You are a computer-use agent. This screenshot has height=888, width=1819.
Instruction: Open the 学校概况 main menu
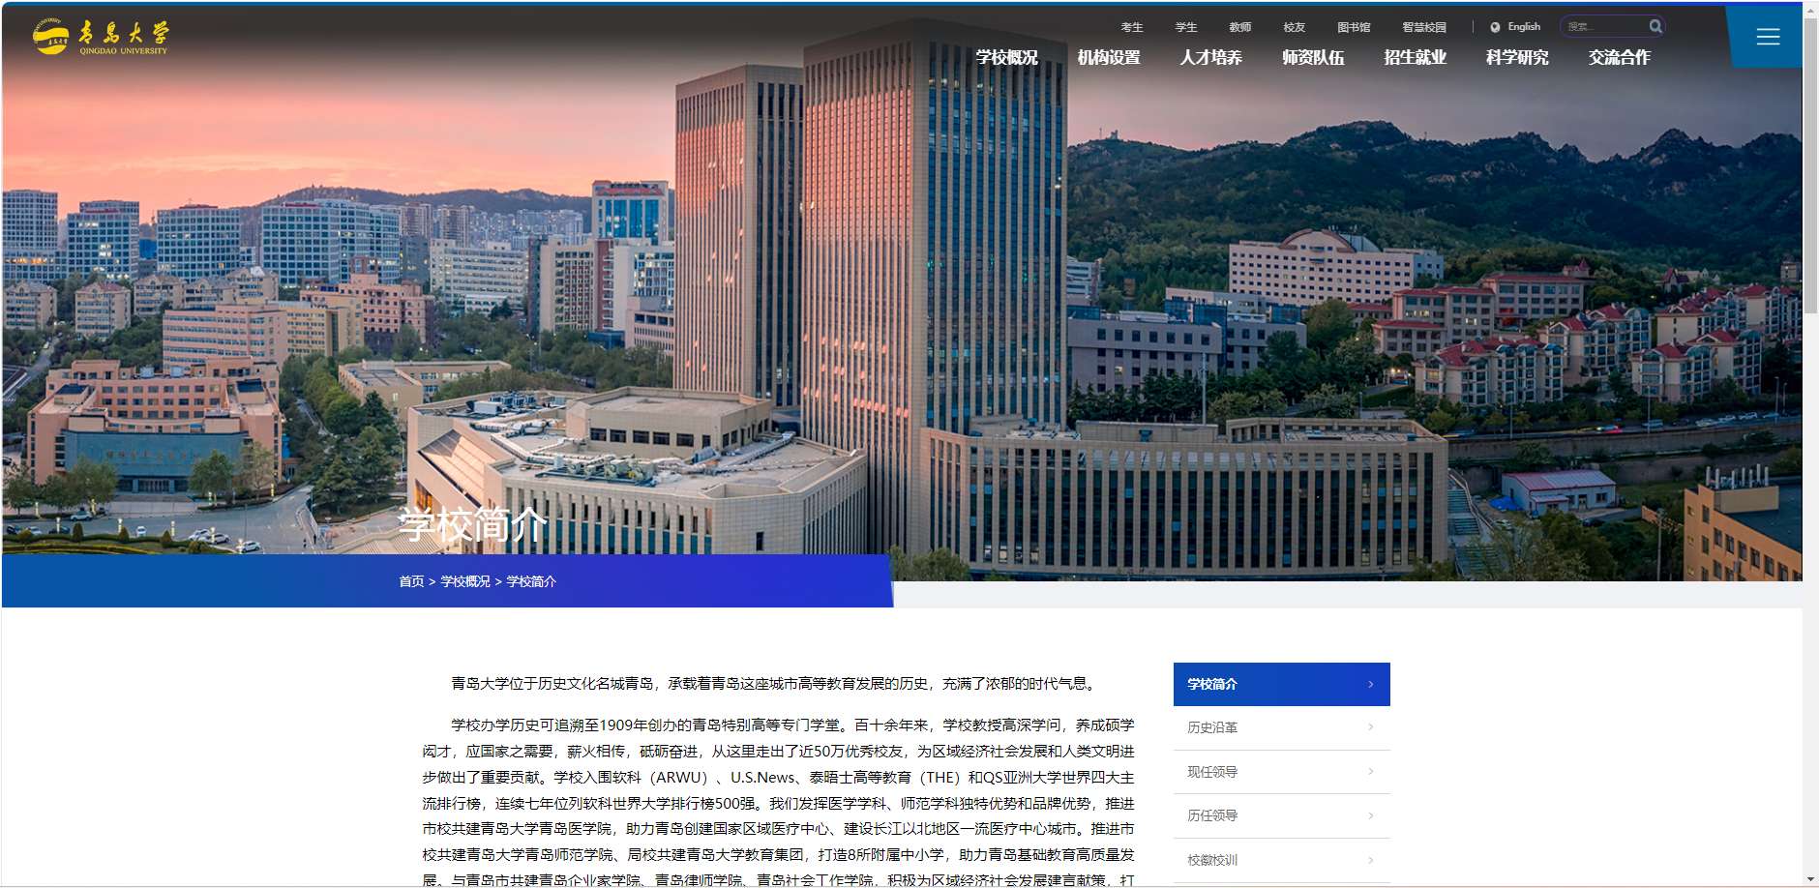click(x=1006, y=58)
